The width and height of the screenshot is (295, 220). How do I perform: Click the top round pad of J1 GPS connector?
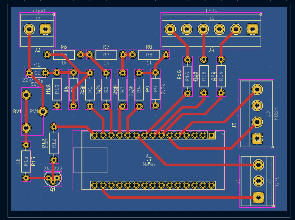258,164
